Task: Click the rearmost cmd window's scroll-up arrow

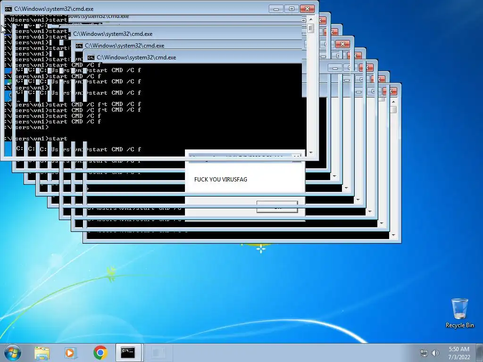Action: click(393, 101)
